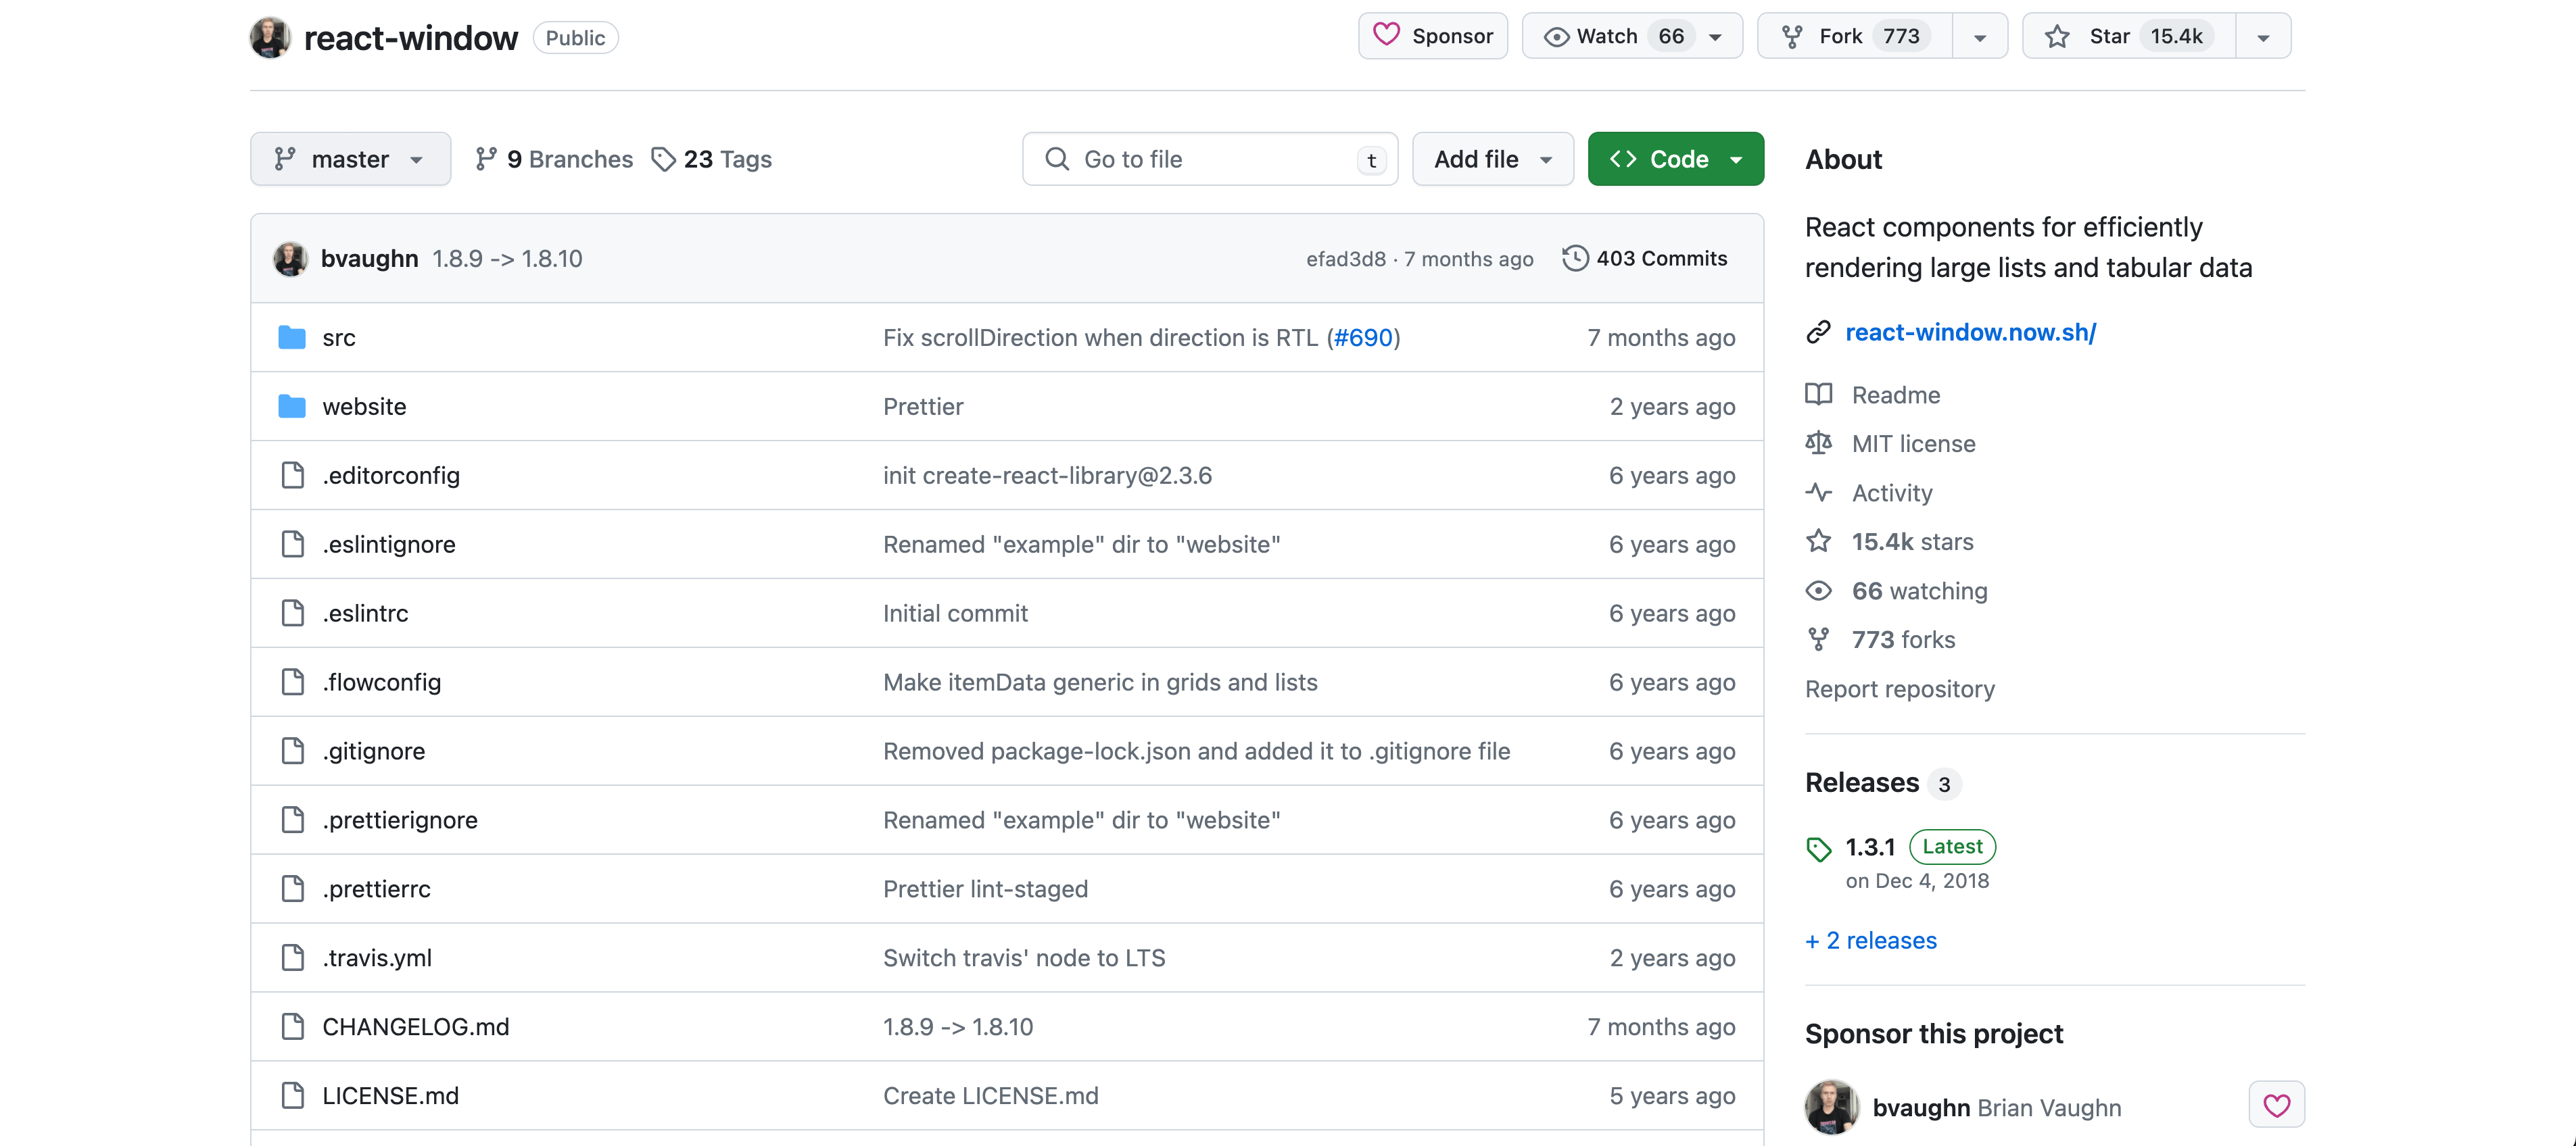Star the react-window repository
The image size is (2576, 1146).
(x=2128, y=37)
